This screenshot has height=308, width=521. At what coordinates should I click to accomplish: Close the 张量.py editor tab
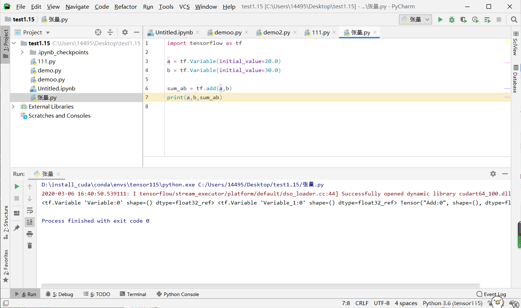(375, 32)
